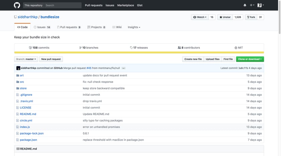Switch to the Issues tab

pos(42,27)
